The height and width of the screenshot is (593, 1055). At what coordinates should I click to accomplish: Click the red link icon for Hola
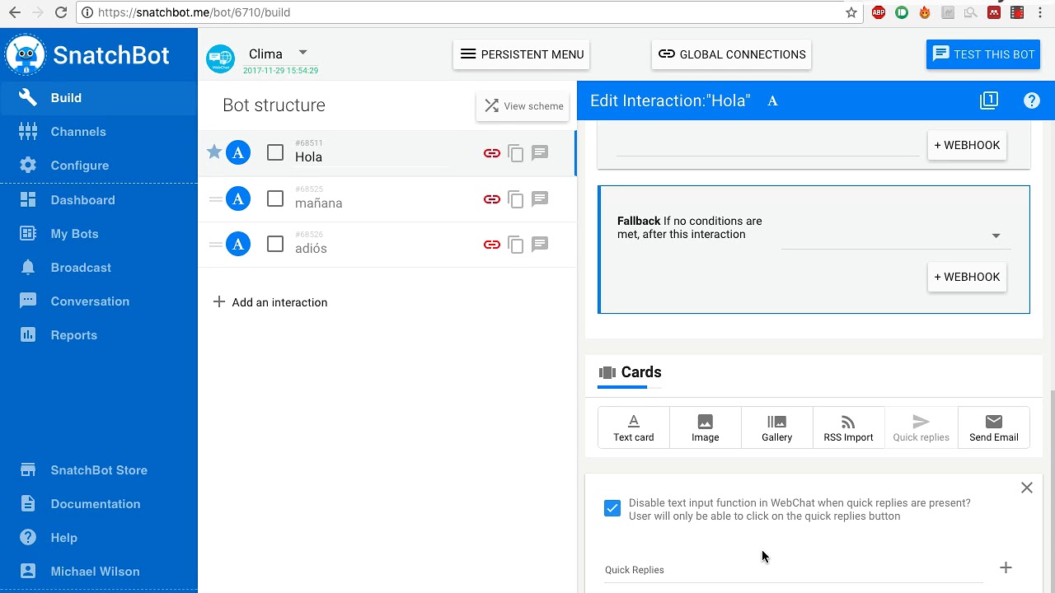[492, 153]
